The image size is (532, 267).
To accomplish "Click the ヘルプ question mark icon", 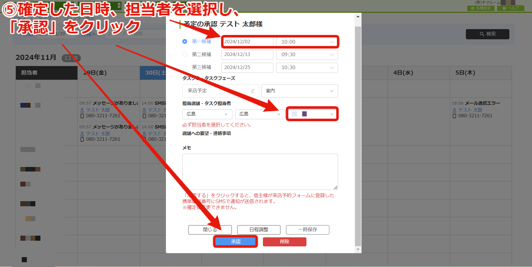I will click(504, 8).
